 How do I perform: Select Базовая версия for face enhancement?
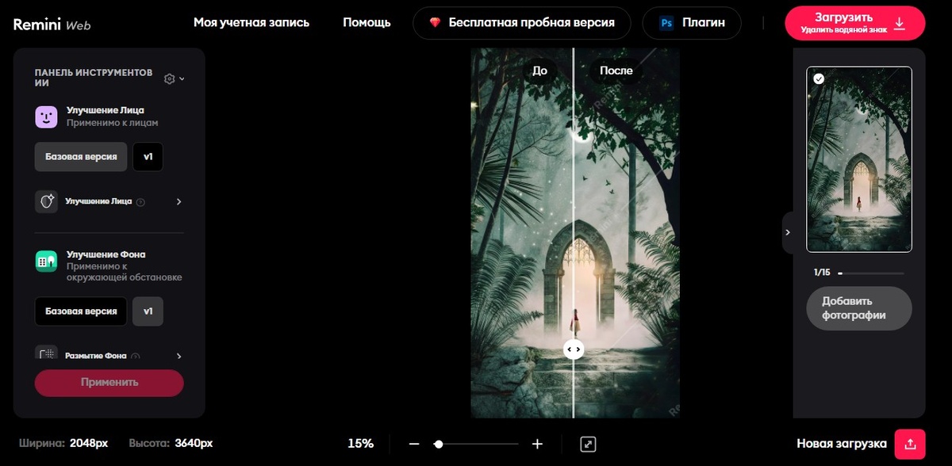point(81,157)
